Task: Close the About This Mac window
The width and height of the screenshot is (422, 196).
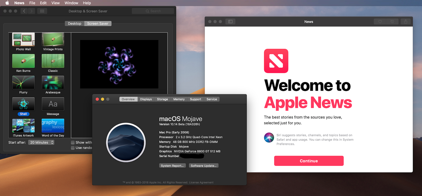Action: pos(97,99)
